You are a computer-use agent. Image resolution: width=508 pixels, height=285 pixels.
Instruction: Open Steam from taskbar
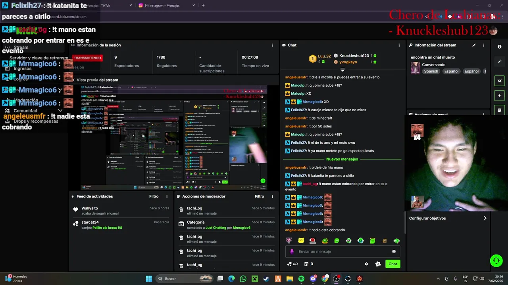click(266, 279)
